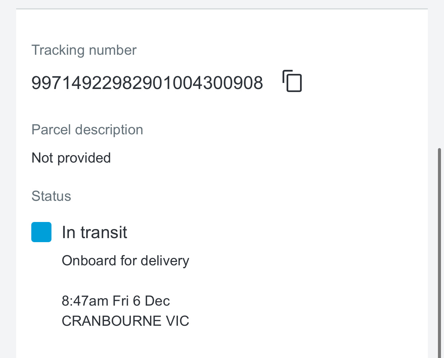Click the 'Parcel description' label
The height and width of the screenshot is (358, 444).
(87, 130)
